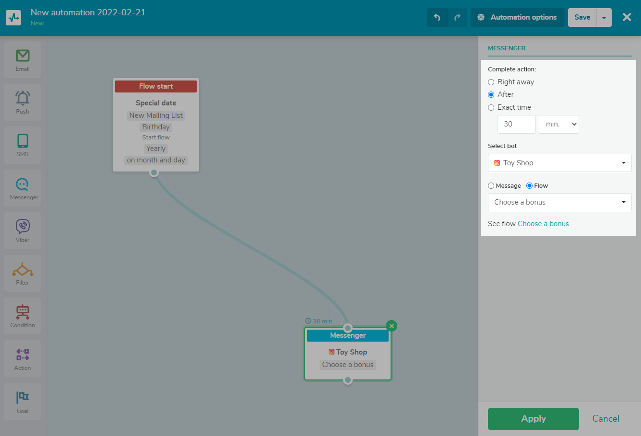
Task: Select the SMS block in the sidebar
Action: click(22, 144)
